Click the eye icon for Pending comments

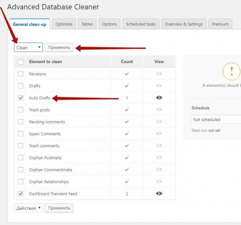pos(159,122)
